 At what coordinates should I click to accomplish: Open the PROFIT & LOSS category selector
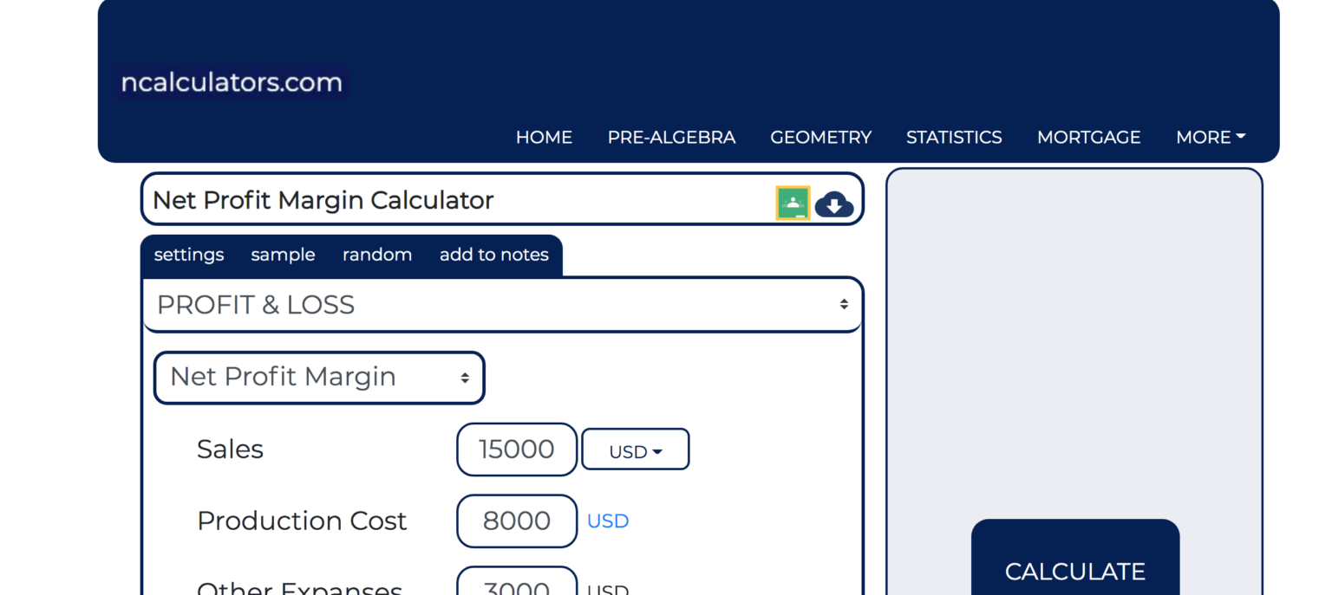coord(503,304)
